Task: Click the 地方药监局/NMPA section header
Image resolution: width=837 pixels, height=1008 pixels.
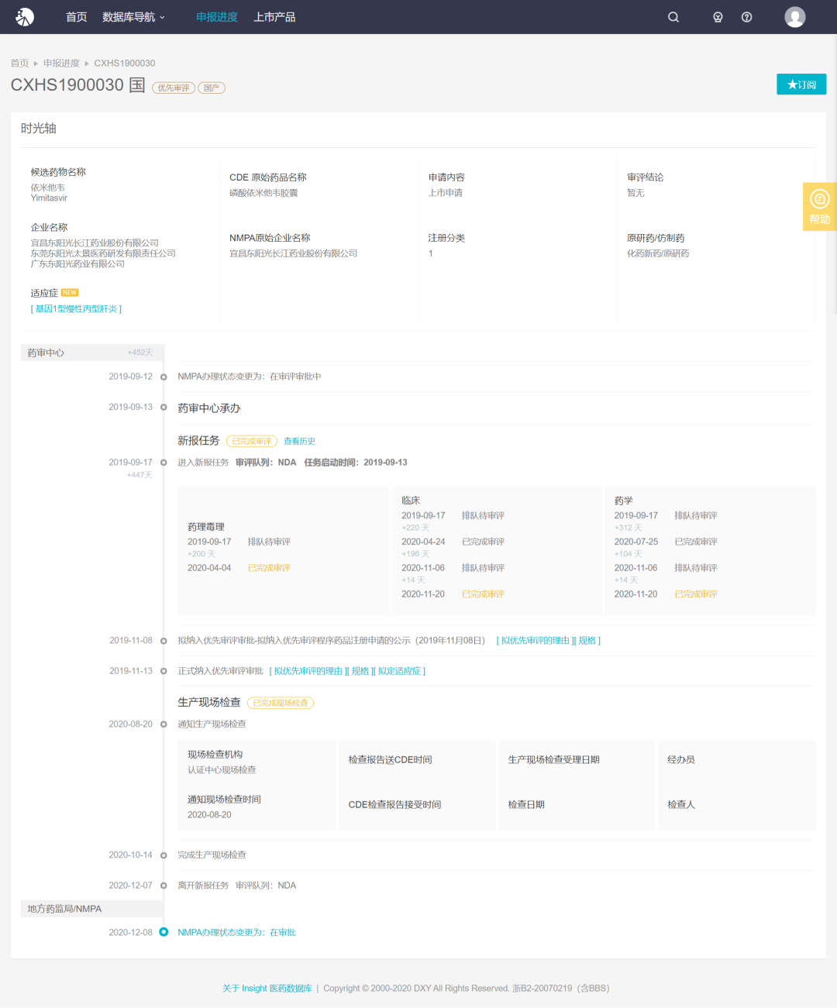Action: coord(92,909)
